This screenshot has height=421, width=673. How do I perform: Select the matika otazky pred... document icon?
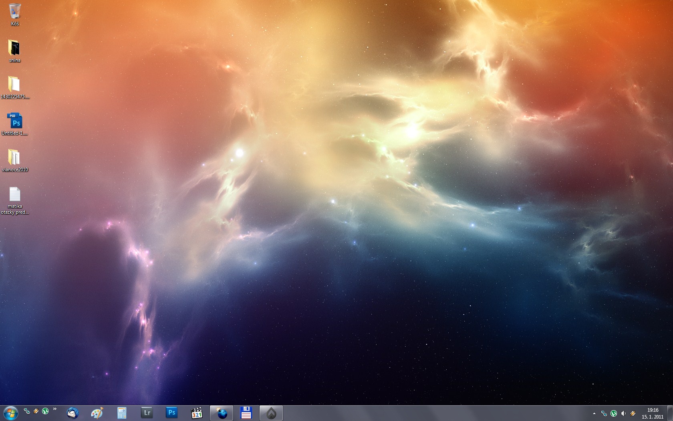(x=15, y=200)
